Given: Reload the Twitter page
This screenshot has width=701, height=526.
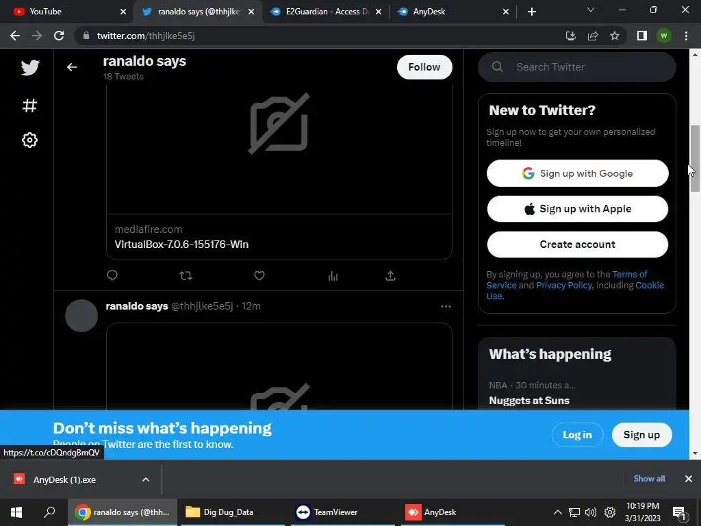Looking at the screenshot, I should coord(59,36).
